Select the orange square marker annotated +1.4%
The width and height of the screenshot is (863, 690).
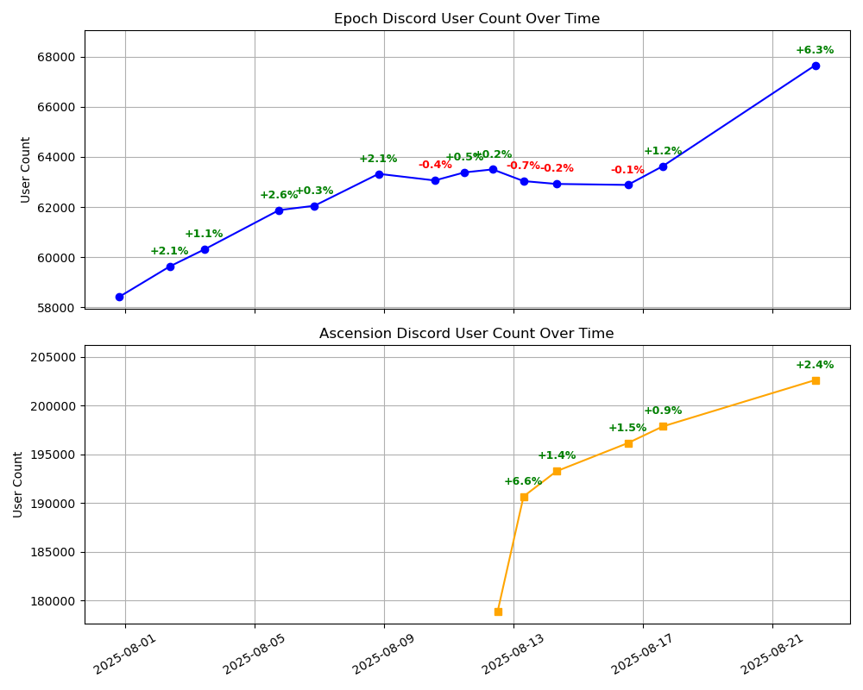point(557,471)
